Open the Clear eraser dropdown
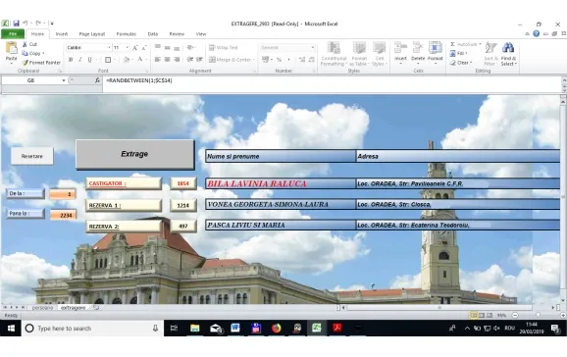567x357 pixels. point(461,63)
